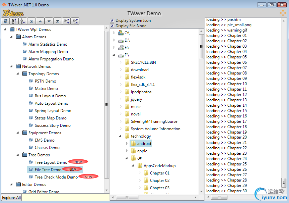Viewport: 289px width, 203px height.
Task: Click log line 'loading >> pie_small.png'
Action: coord(229,25)
